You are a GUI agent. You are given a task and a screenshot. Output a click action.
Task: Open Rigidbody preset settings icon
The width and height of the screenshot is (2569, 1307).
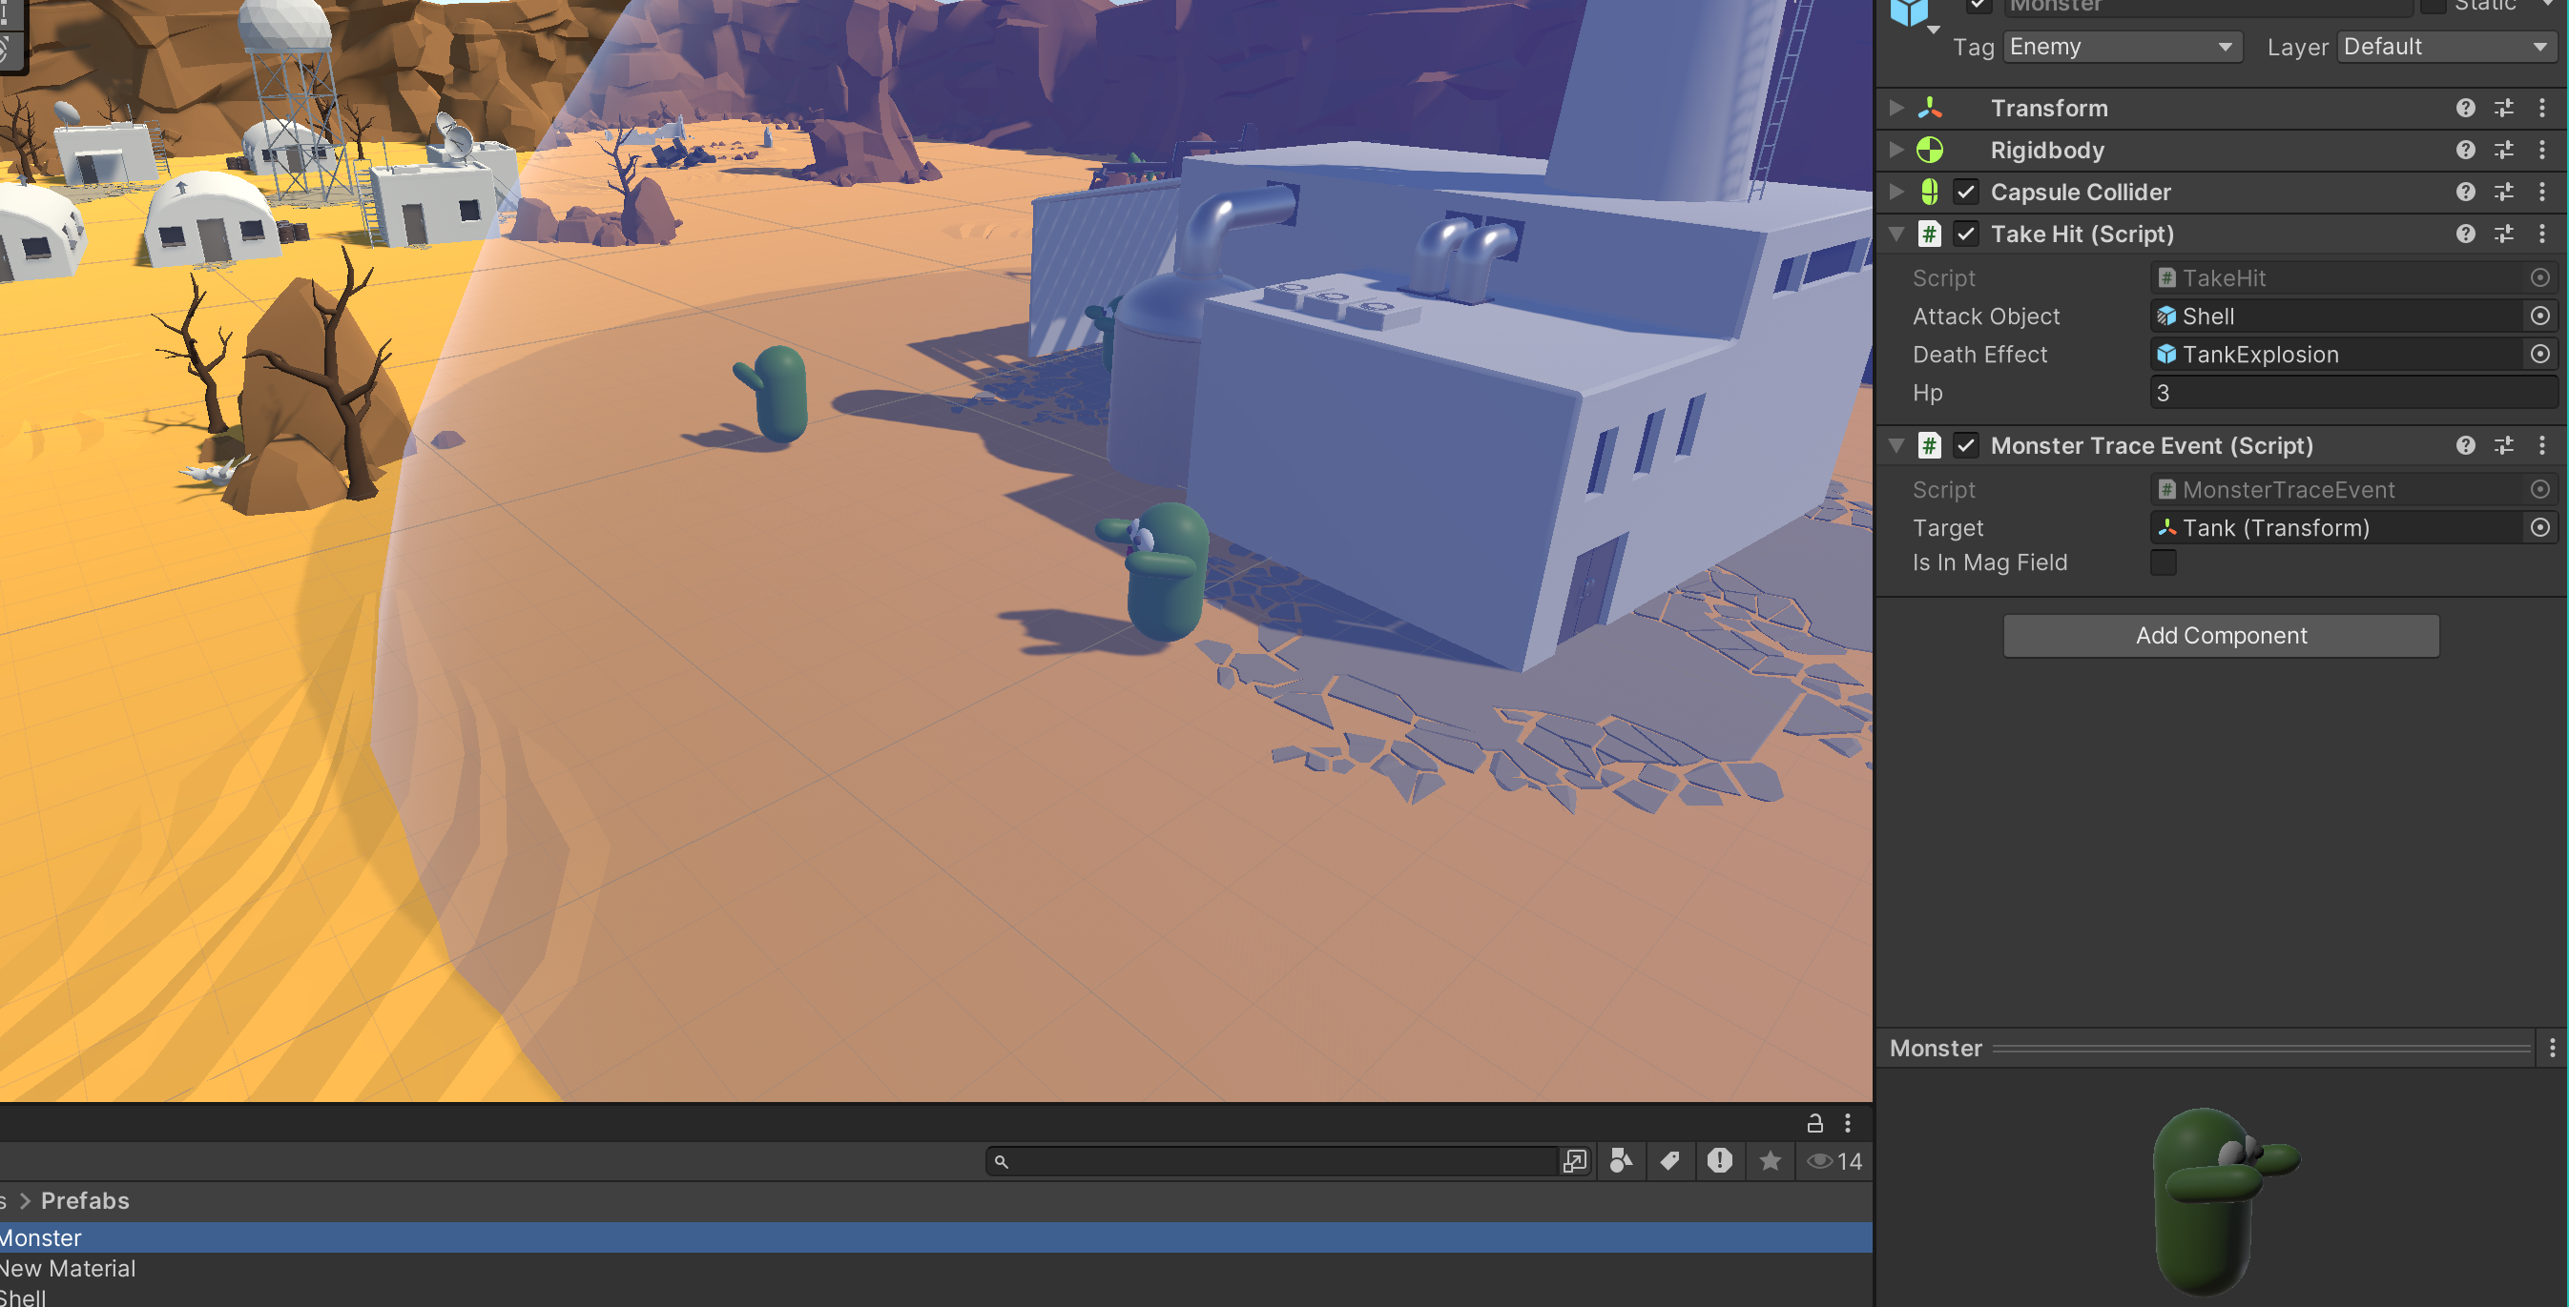pyautogui.click(x=2503, y=150)
